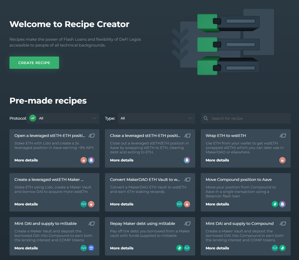
Task: Open More details for Create a leveraged wstETH Maker
Action: 26,204
